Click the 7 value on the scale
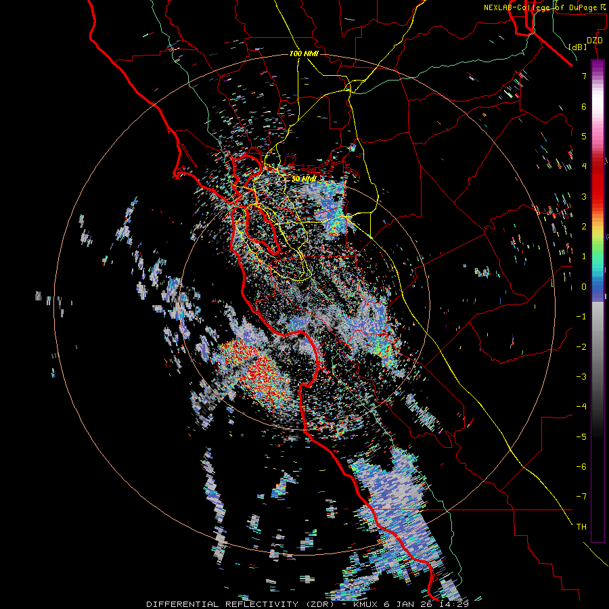This screenshot has height=609, width=609. point(584,76)
